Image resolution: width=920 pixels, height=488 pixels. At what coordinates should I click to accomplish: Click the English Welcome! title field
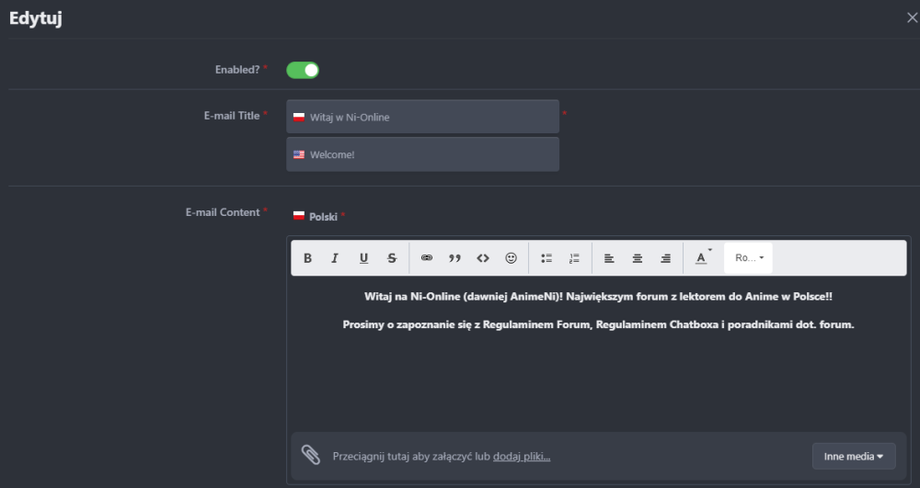(x=422, y=154)
